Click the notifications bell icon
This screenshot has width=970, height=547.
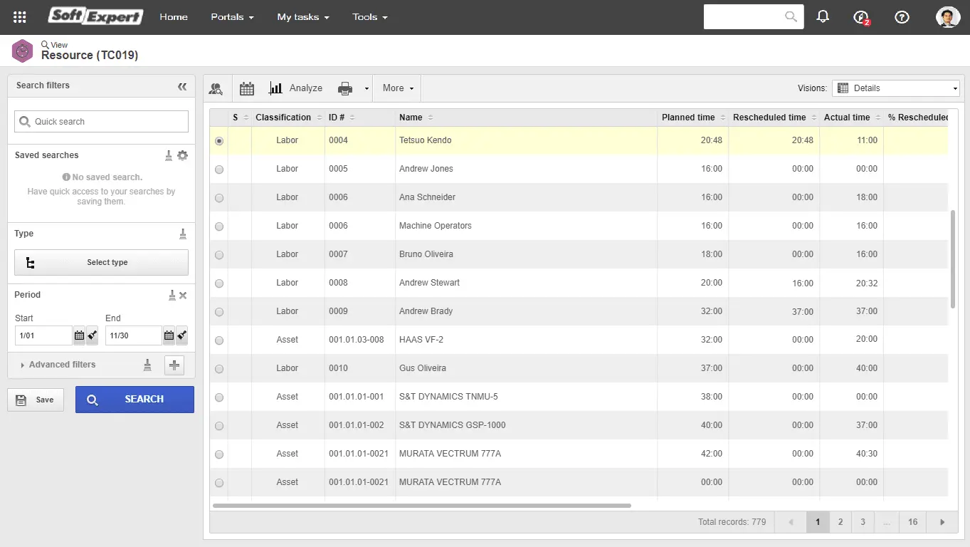click(x=823, y=16)
